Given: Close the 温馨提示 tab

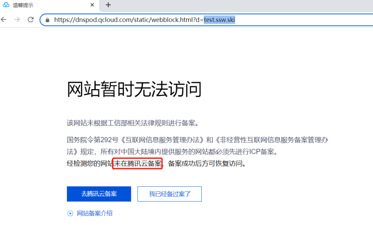Looking at the screenshot, I should 92,5.
